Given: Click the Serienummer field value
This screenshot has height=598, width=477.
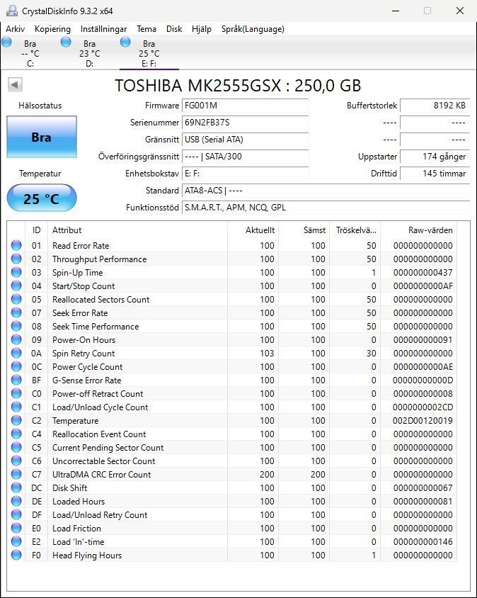Looking at the screenshot, I should click(245, 123).
